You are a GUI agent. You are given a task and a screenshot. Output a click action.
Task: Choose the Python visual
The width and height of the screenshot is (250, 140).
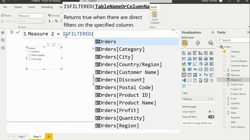pos(206,75)
